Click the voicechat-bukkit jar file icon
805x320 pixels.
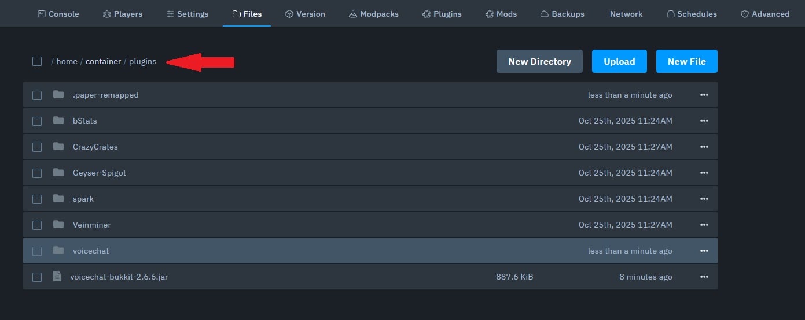pos(57,277)
